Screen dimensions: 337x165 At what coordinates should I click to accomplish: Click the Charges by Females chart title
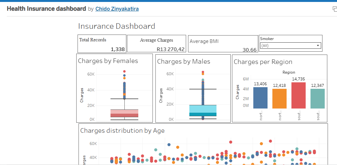[108, 61]
